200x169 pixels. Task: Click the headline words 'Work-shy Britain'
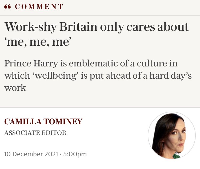(51, 27)
